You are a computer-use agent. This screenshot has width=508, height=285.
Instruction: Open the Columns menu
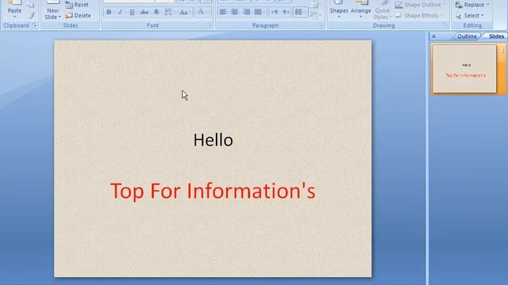300,13
